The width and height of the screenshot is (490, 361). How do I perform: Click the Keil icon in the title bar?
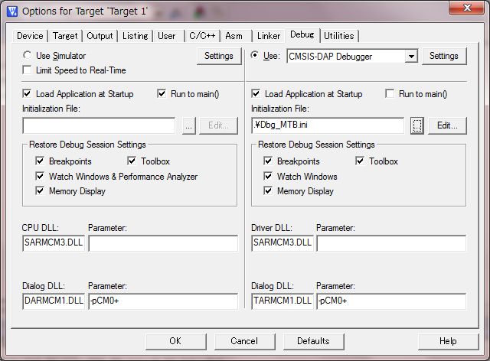[x=11, y=10]
